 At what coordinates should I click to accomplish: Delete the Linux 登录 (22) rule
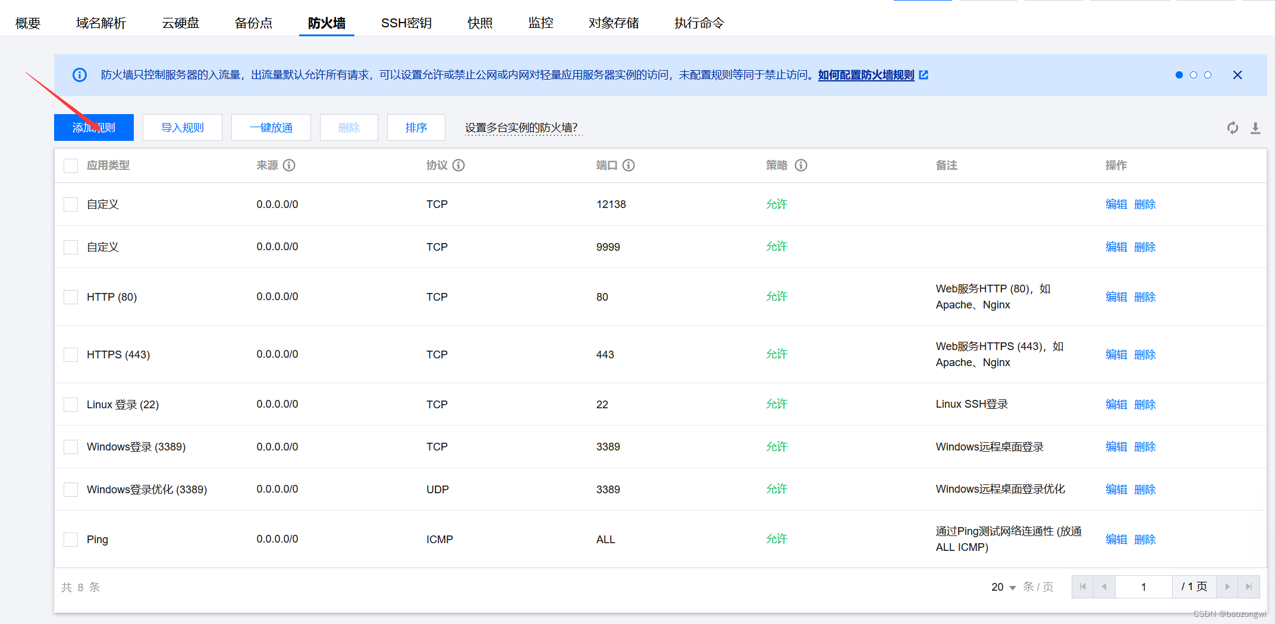coord(1145,405)
